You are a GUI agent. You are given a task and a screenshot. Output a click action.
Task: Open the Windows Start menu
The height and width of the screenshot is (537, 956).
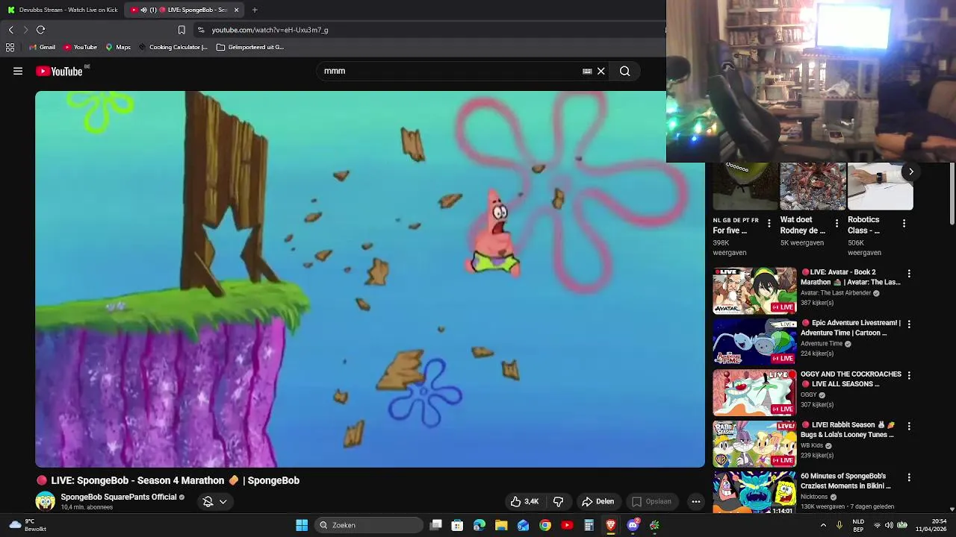click(x=302, y=525)
